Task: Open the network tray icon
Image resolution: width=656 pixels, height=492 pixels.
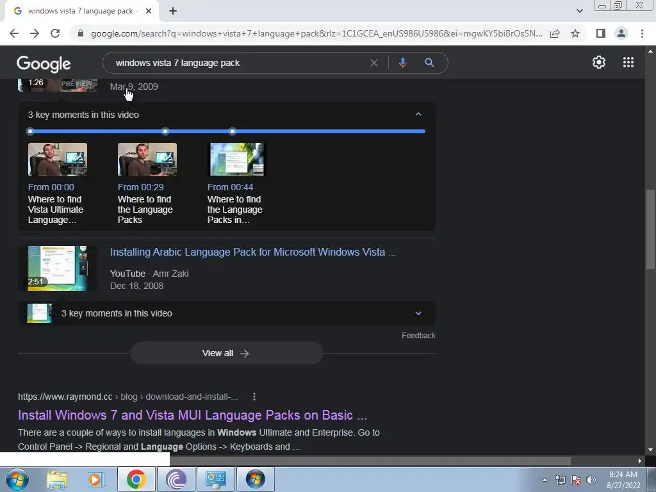Action: 560,480
